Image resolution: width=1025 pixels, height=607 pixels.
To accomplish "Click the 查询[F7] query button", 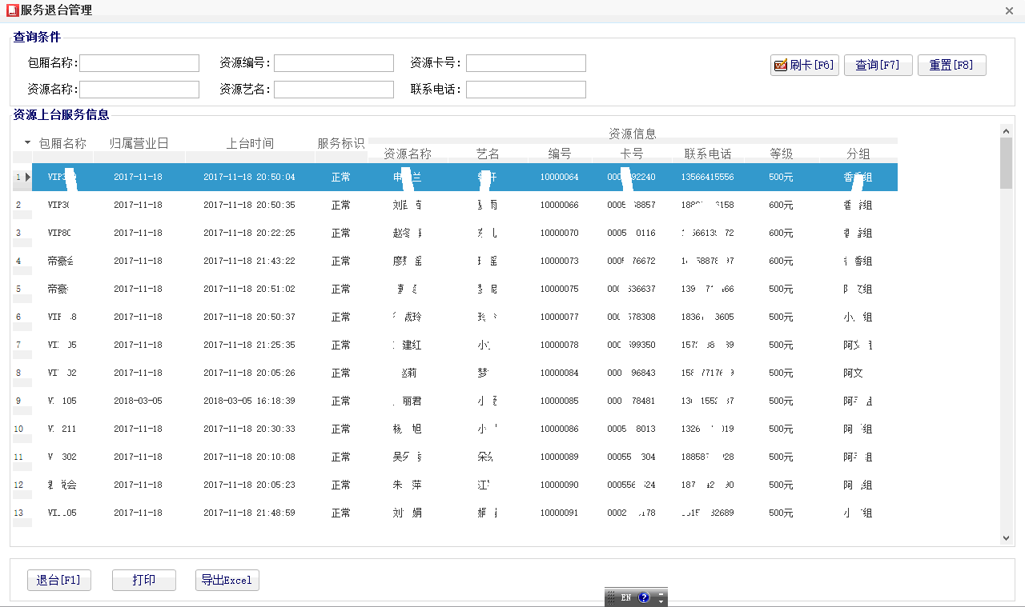I will (x=878, y=66).
